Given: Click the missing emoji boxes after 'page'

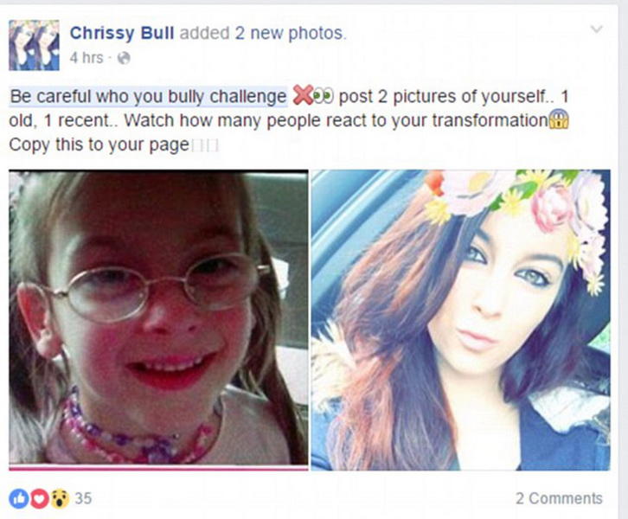Looking at the screenshot, I should [205, 146].
